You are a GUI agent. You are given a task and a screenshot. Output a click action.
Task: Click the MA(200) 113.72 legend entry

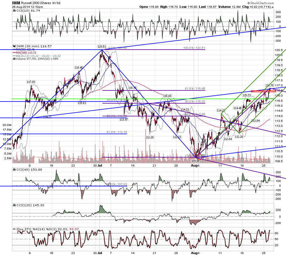coord(26,53)
